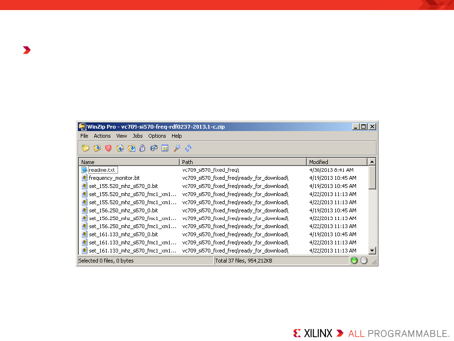Sort by the Name column header
Image resolution: width=454 pixels, height=341 pixels.
129,162
